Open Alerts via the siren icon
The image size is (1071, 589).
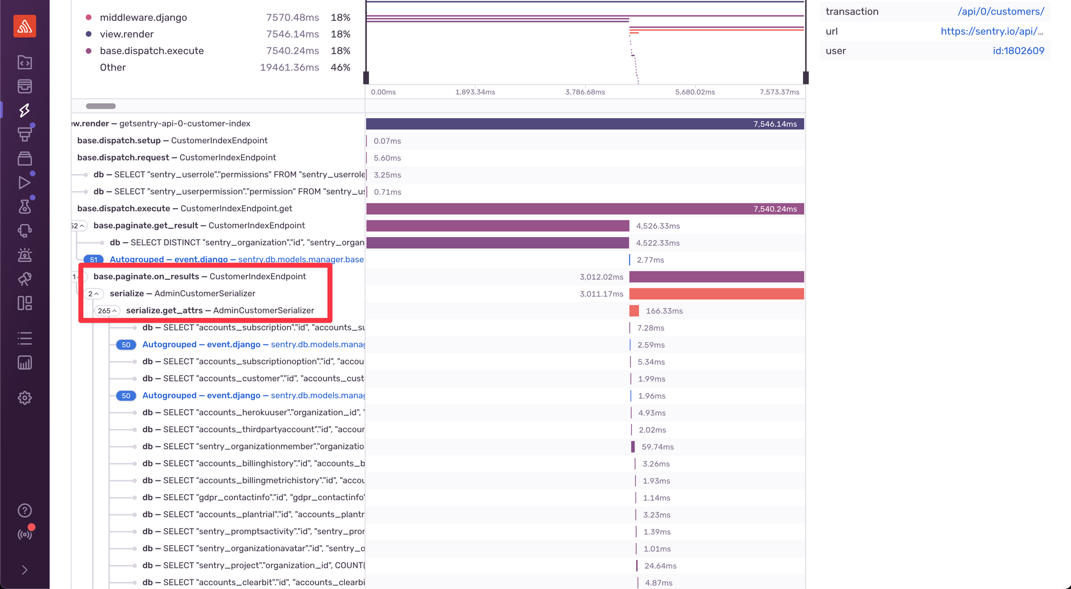point(25,255)
